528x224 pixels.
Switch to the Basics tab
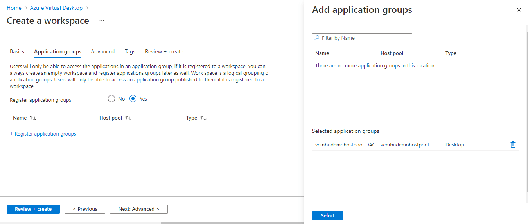pyautogui.click(x=17, y=51)
